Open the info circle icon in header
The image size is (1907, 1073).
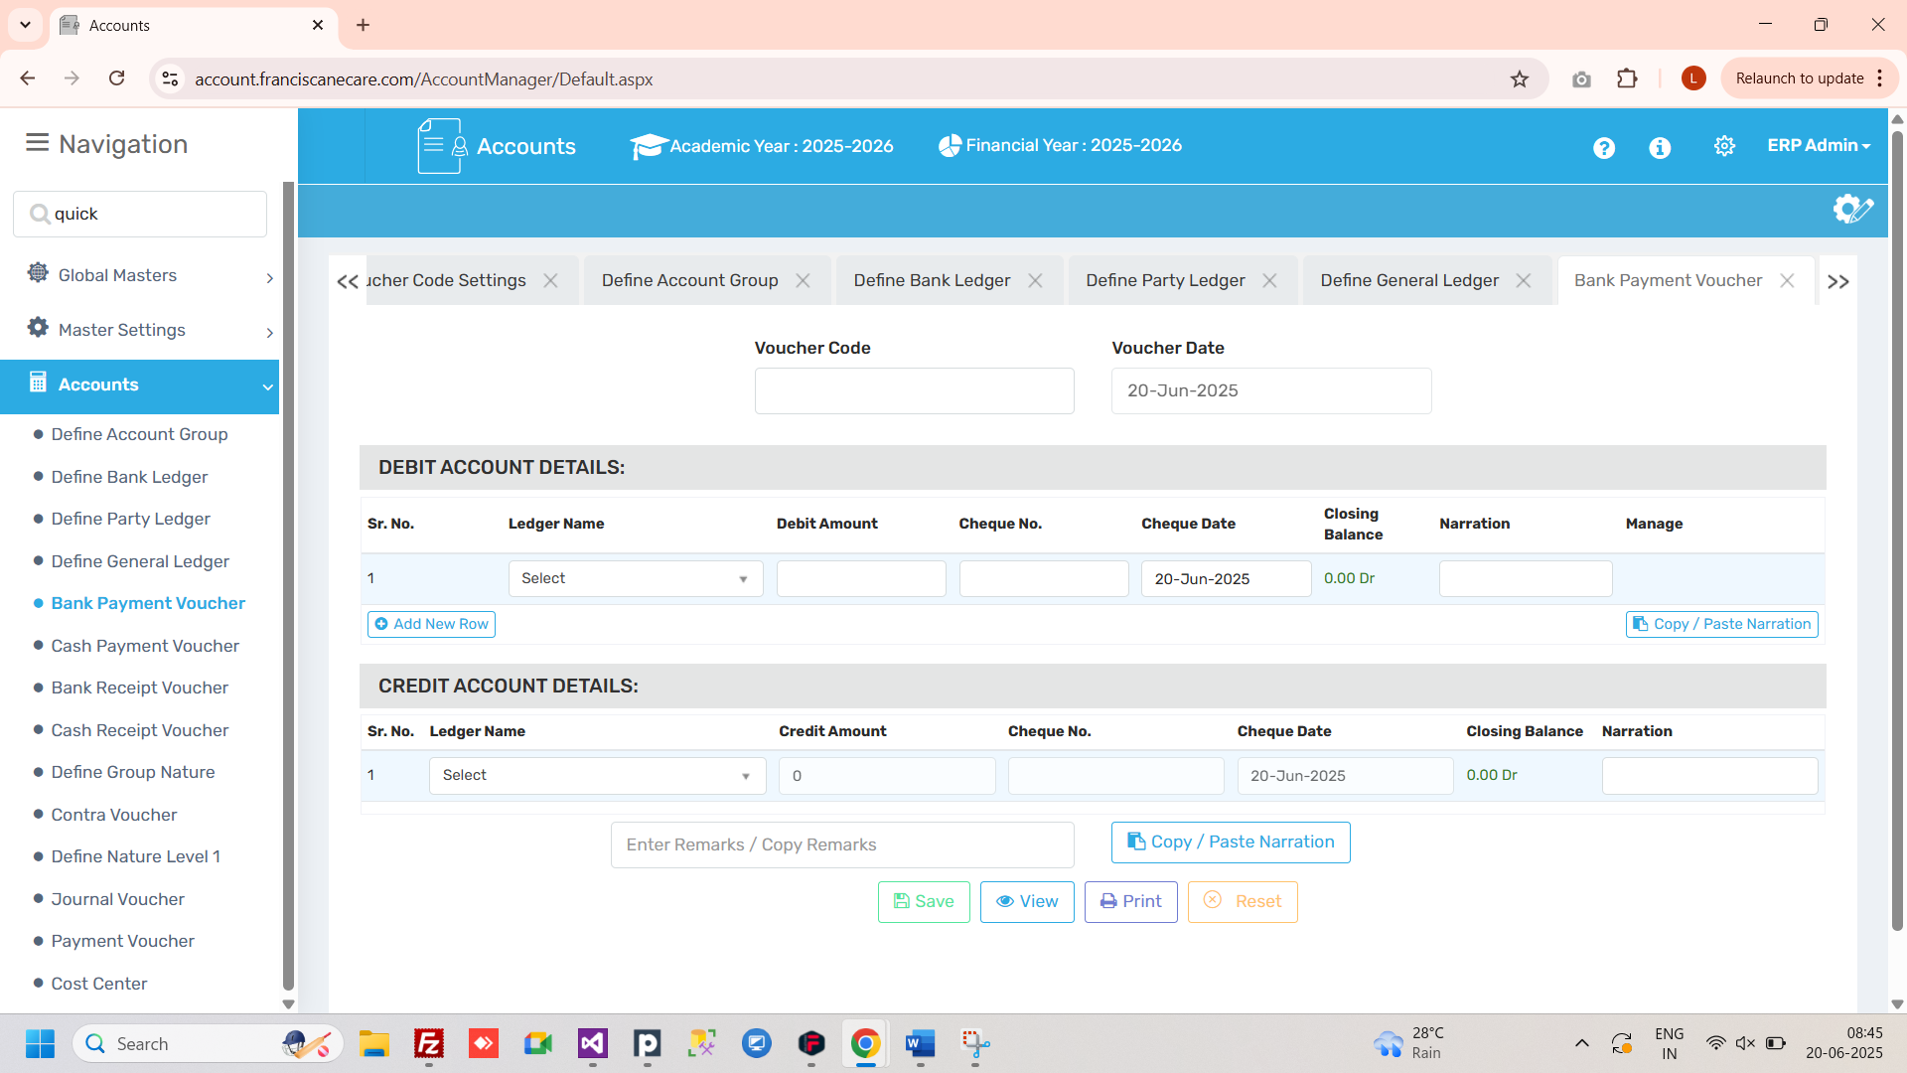click(x=1660, y=147)
